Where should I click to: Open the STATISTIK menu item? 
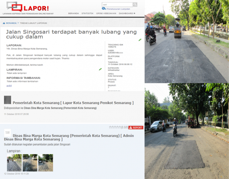(87, 13)
